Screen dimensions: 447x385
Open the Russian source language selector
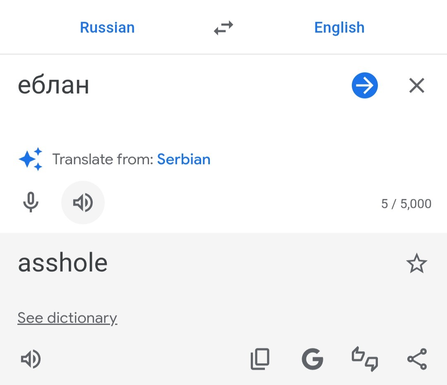point(107,28)
